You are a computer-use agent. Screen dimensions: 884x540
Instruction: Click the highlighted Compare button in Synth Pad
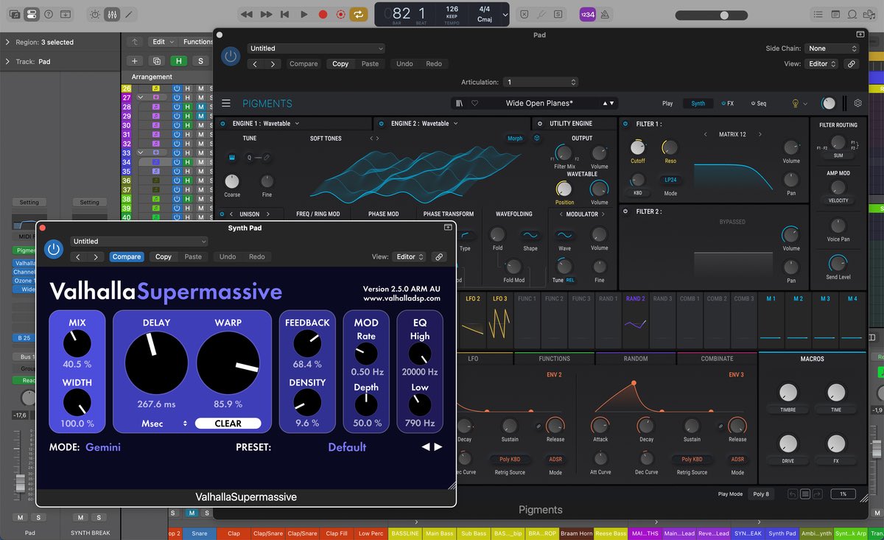point(126,257)
